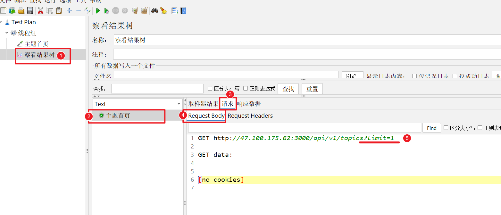Image resolution: width=501 pixels, height=215 pixels.
Task: Tick the regex checkbox right of Find
Action: pos(480,128)
